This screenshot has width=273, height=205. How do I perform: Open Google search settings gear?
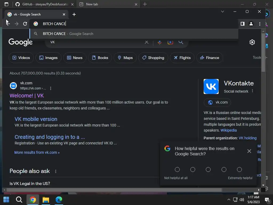(252, 42)
